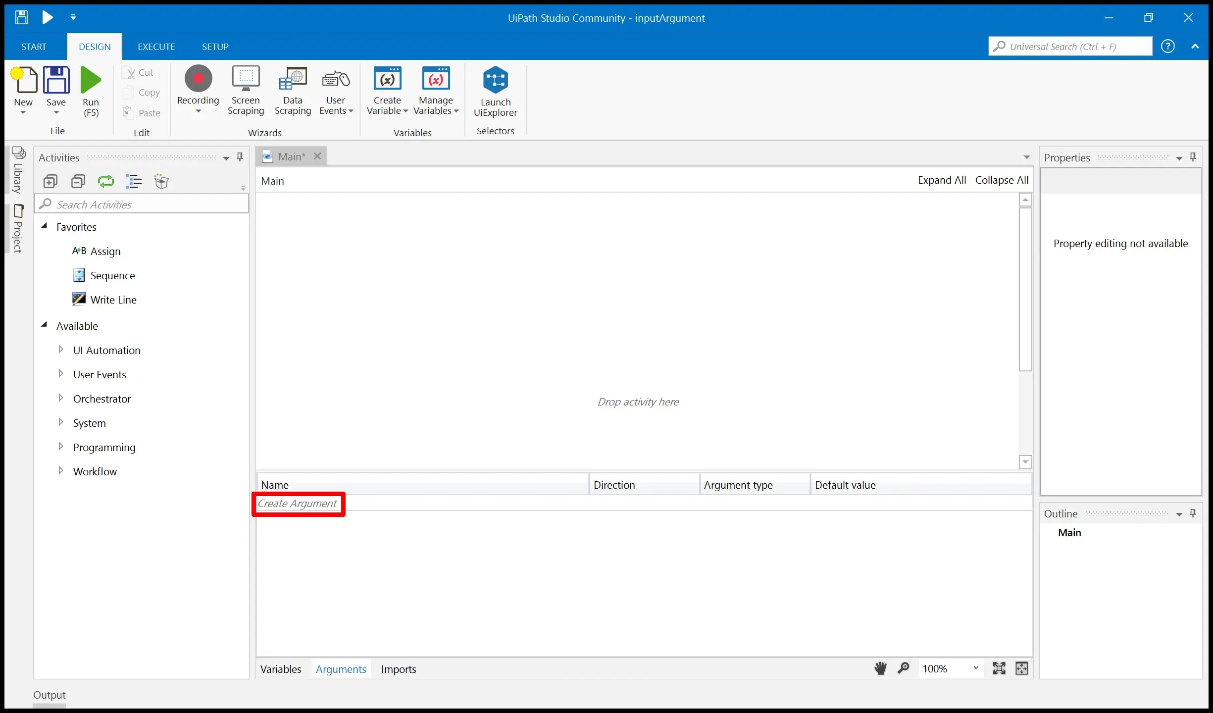
Task: Create a New workflow from ribbon
Action: (23, 91)
